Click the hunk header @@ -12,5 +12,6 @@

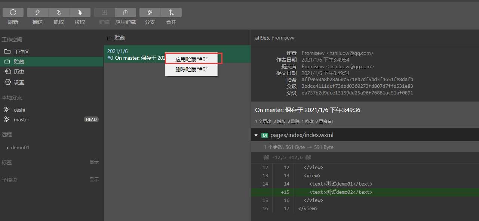(287, 158)
